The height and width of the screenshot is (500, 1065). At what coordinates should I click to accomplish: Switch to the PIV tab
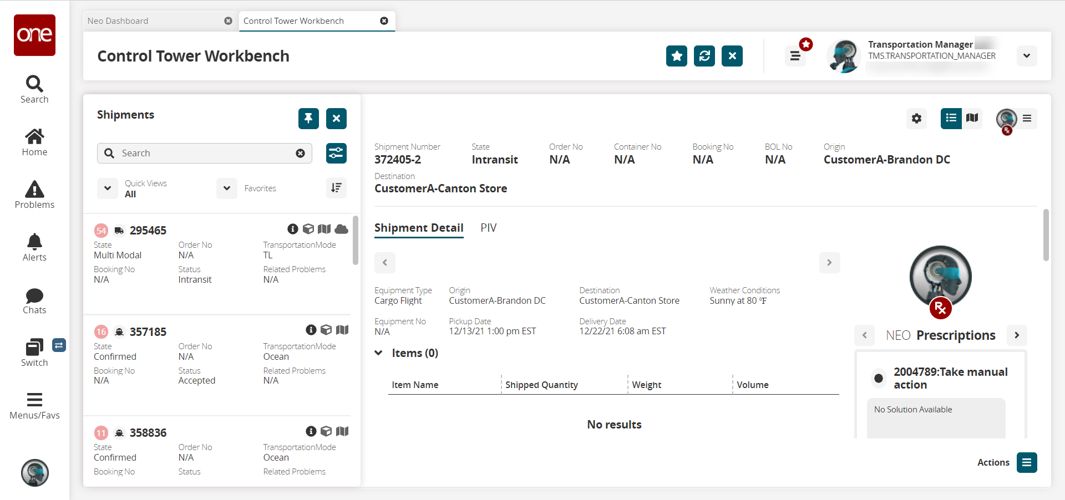[x=488, y=228]
